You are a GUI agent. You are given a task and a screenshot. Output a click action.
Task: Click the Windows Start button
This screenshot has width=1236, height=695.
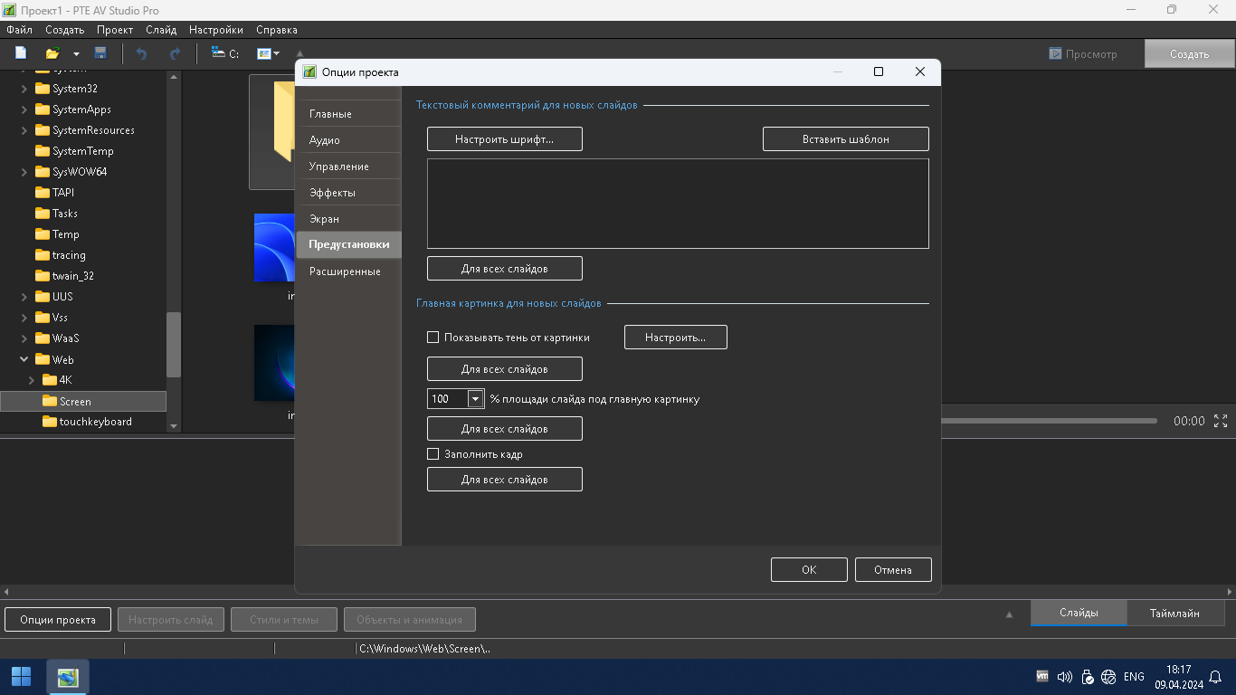21,677
